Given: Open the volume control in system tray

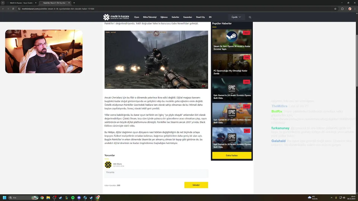Looking at the screenshot, I should click(344, 198).
